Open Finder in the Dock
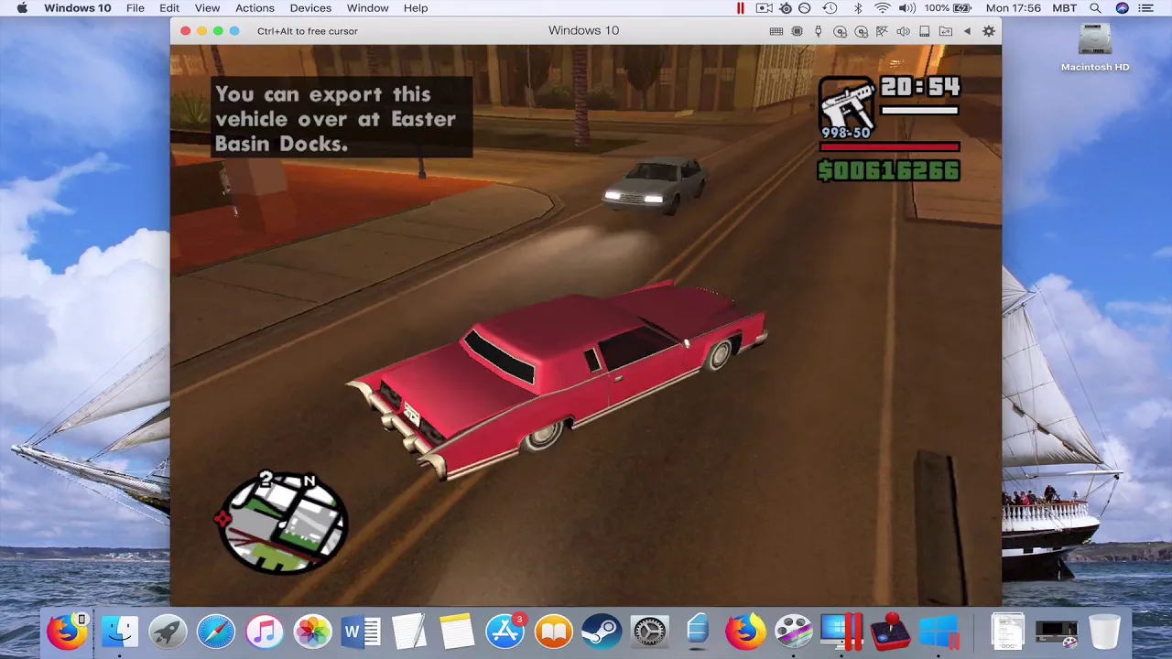This screenshot has height=659, width=1172. point(120,632)
